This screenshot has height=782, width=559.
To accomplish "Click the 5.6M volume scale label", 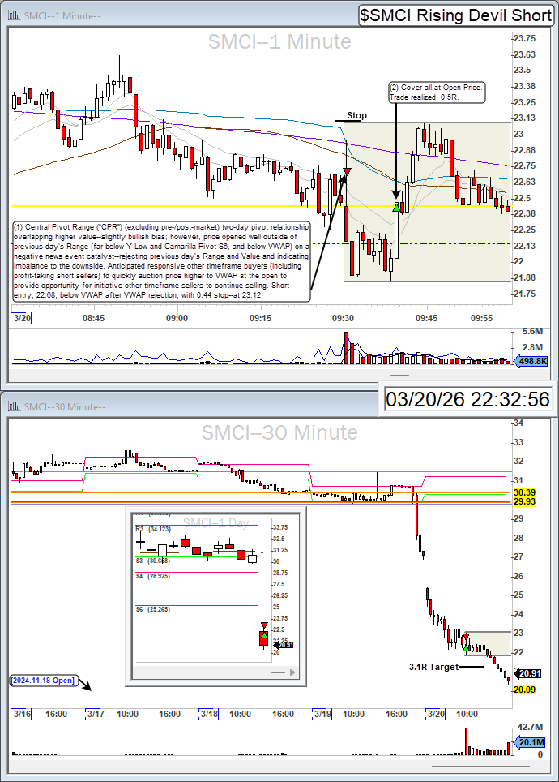I will tap(532, 331).
